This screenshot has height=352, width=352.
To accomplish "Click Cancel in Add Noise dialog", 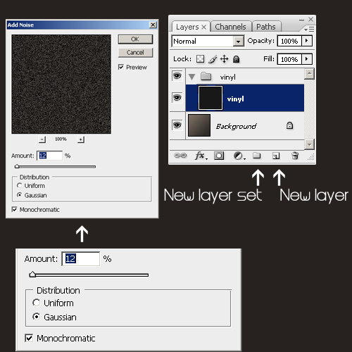I will pos(135,53).
